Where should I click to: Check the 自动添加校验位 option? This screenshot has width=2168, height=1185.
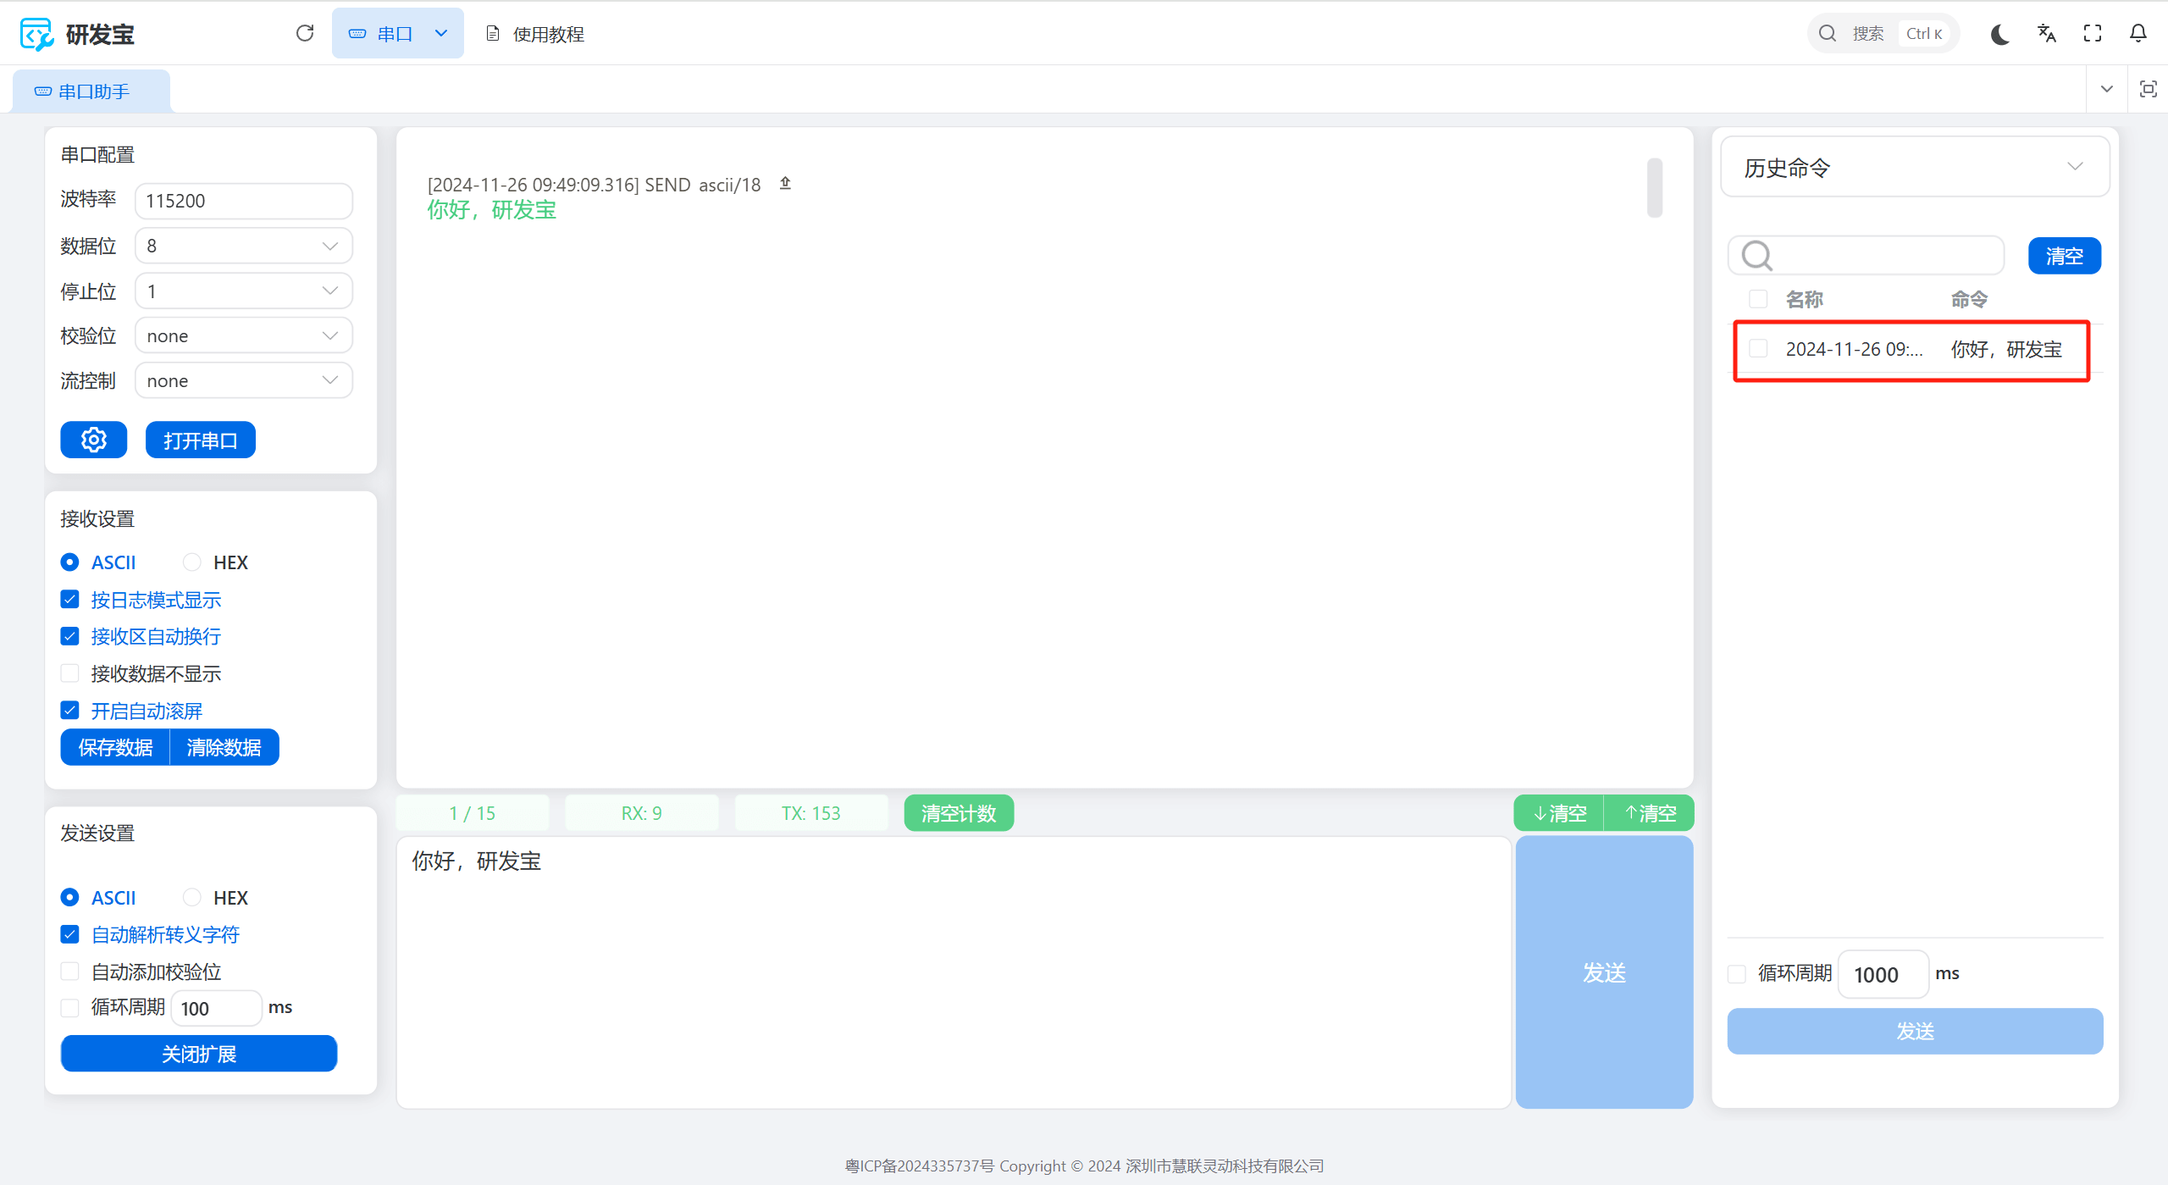(x=70, y=972)
